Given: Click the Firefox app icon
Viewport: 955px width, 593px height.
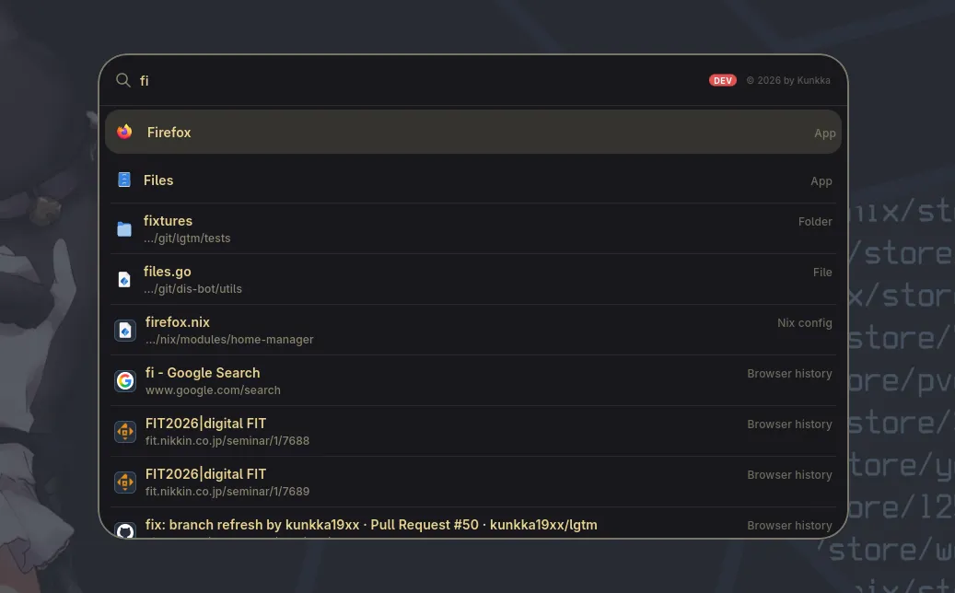Looking at the screenshot, I should [124, 132].
